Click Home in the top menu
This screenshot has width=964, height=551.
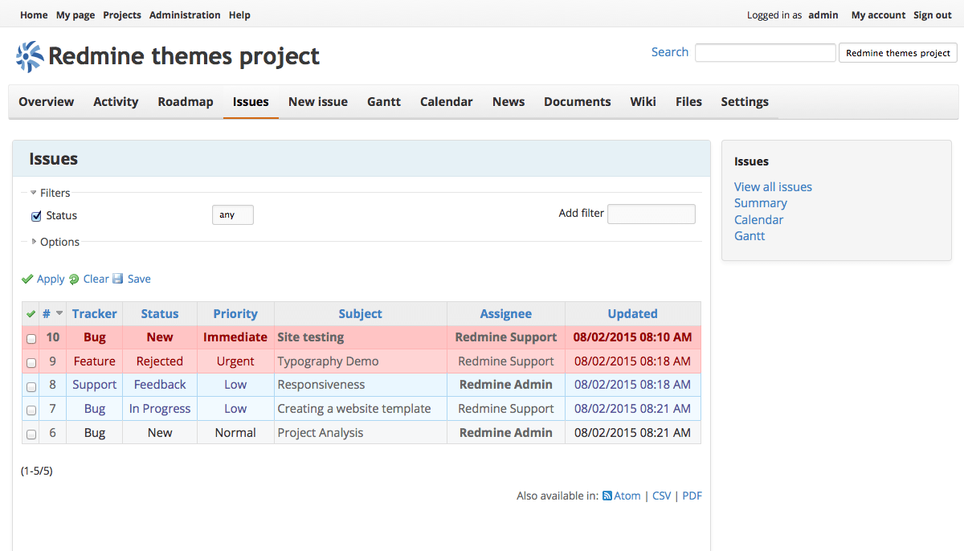pyautogui.click(x=34, y=15)
